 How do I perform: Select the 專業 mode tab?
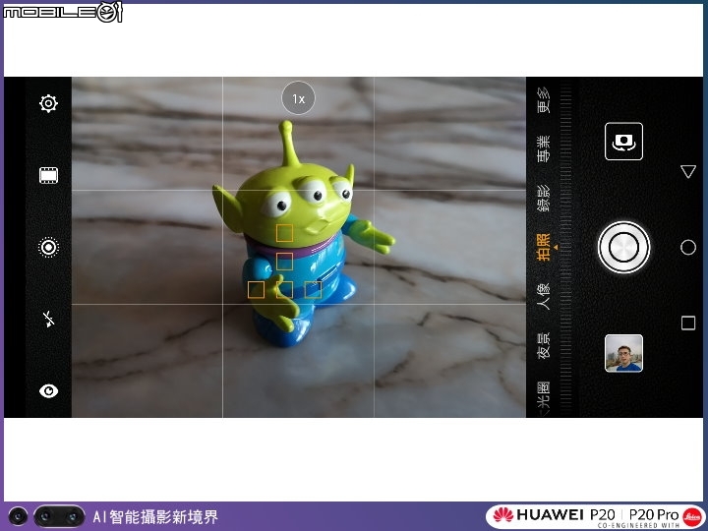click(x=544, y=148)
